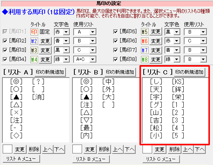Click 削除 button under リスト A
Screen dimensions: 213x165
click(34, 149)
